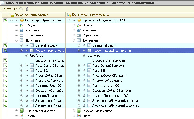This screenshot has height=119, width=194.
Task: Select vendor СообщениеОбменСБанками document
Action: pyautogui.click(x=112, y=91)
